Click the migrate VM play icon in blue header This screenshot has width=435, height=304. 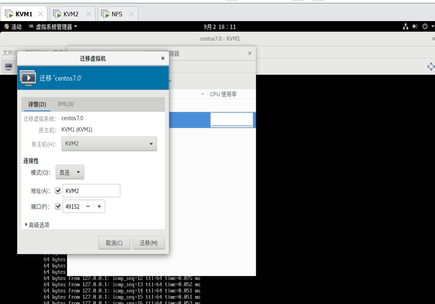point(28,78)
